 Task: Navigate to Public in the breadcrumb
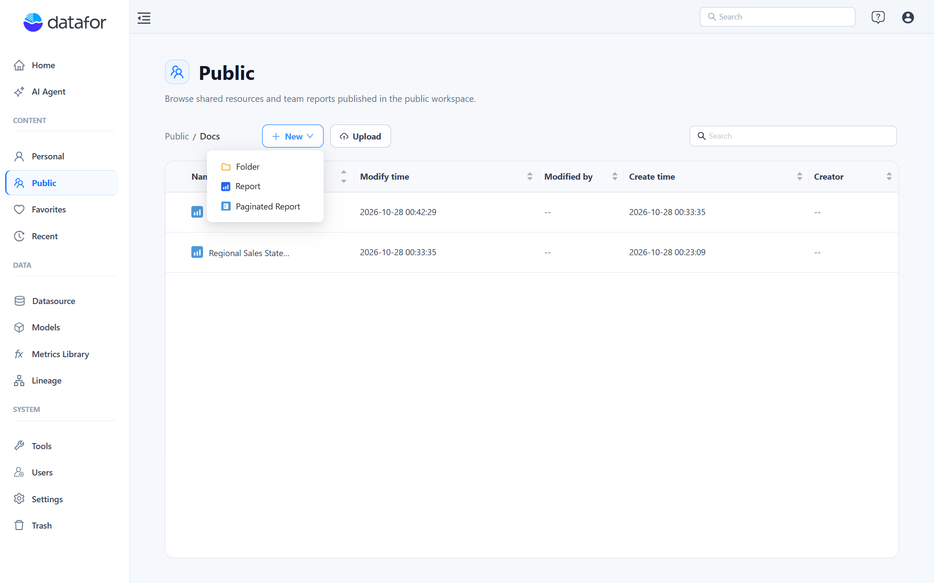point(177,136)
